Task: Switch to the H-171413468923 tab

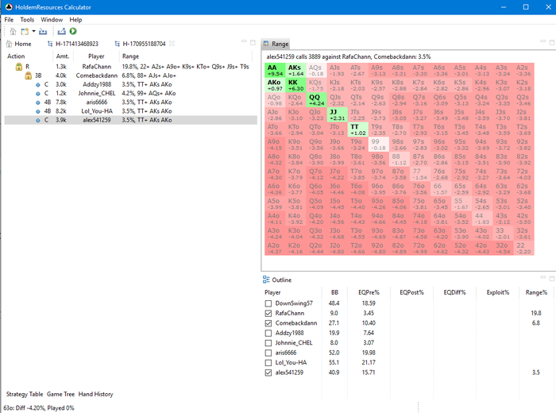Action: 73,44
